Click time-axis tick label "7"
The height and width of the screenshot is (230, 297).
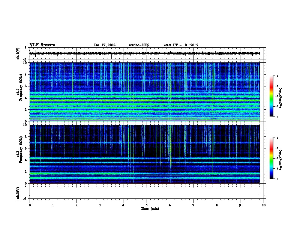pyautogui.click(x=193, y=205)
